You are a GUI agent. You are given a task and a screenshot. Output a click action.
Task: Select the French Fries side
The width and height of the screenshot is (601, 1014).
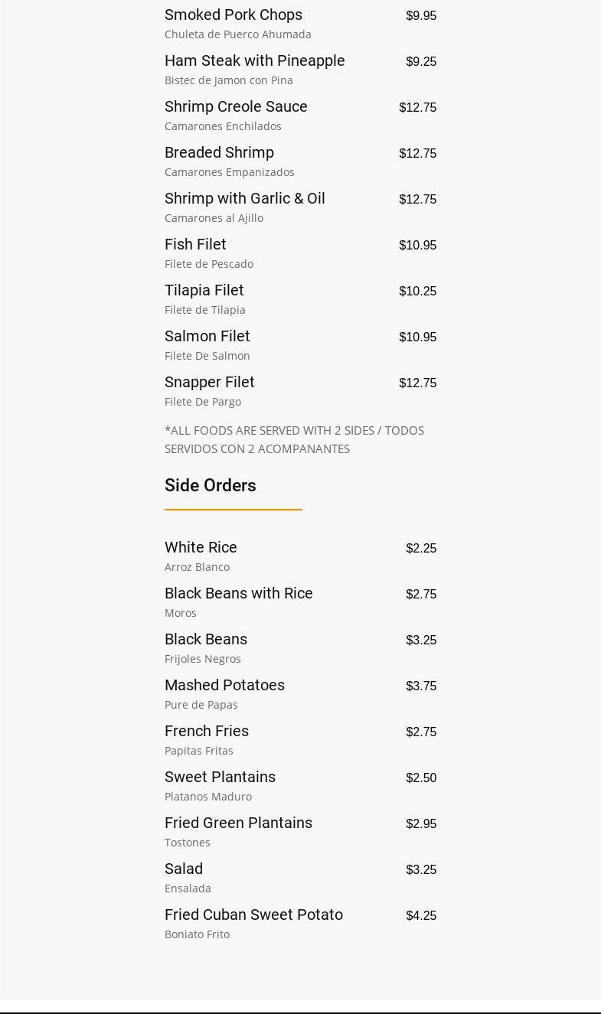[206, 732]
